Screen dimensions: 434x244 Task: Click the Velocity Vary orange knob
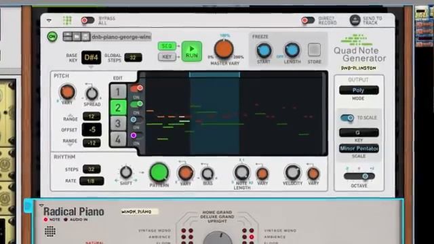click(x=313, y=174)
